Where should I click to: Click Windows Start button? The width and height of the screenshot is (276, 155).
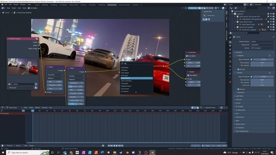tap(3, 152)
